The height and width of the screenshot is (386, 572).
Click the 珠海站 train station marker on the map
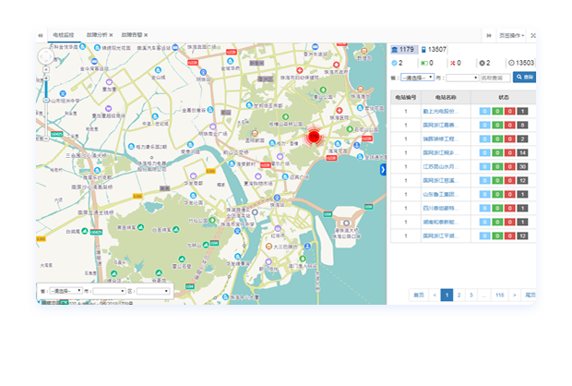[x=278, y=198]
